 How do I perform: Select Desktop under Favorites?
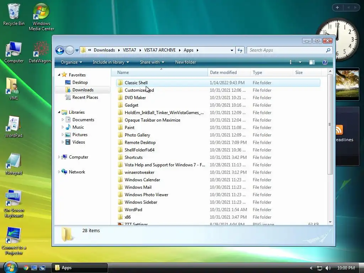[x=80, y=82]
